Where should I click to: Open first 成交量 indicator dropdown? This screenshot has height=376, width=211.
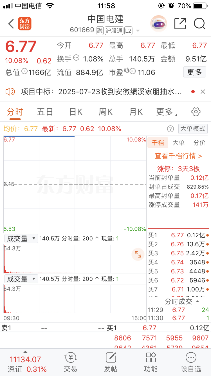click(21, 239)
